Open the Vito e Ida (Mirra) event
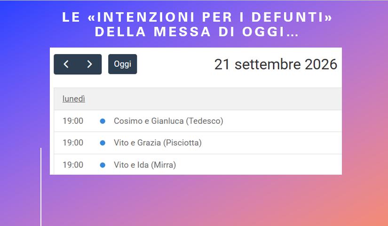 [145, 165]
